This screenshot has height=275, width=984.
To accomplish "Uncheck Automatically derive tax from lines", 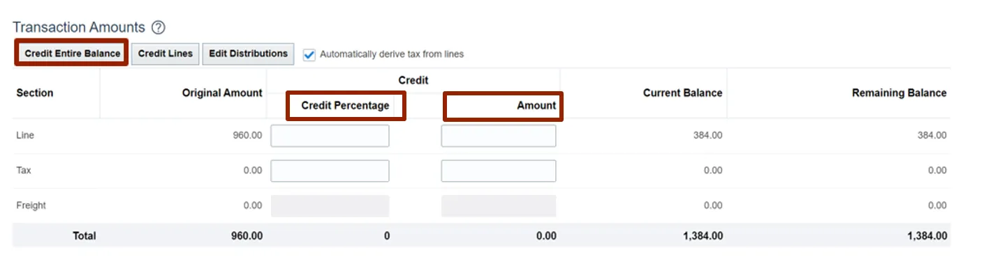I will 309,54.
